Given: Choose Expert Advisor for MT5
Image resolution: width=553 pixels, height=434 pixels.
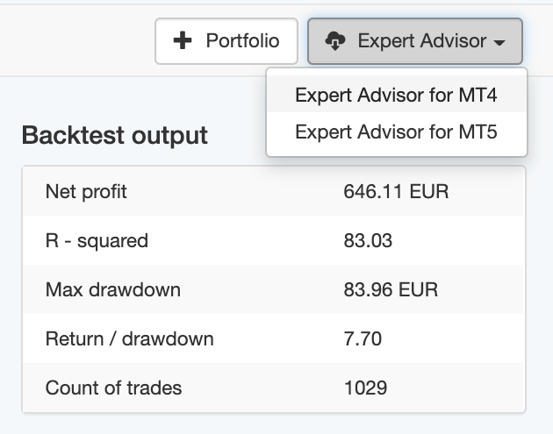Looking at the screenshot, I should click(x=397, y=132).
